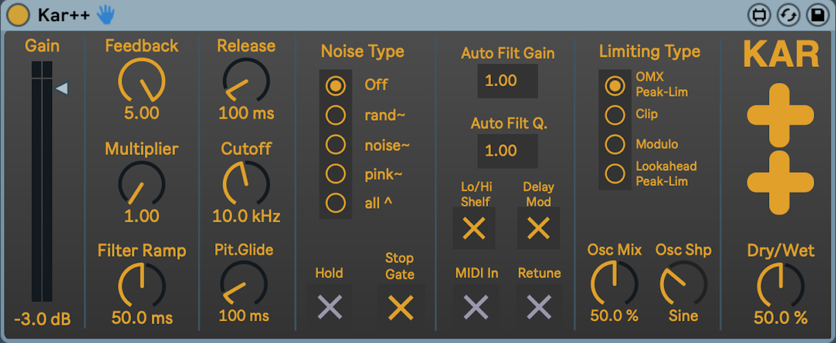The width and height of the screenshot is (836, 343).
Task: Toggle the Delay Mod X button
Action: (538, 229)
